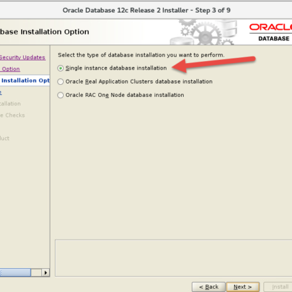The height and width of the screenshot is (292, 292).
Task: Click the sidebar horizontal scrollbar thumb
Action: coord(15,273)
